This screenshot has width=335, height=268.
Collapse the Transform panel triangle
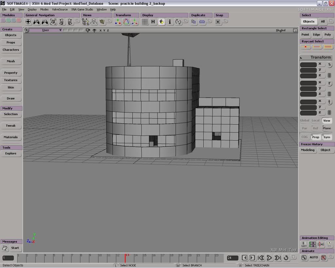point(301,58)
